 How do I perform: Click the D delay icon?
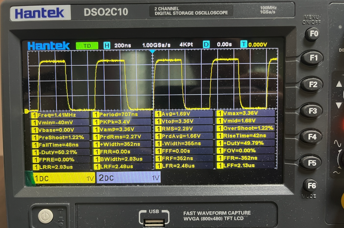click(206, 44)
